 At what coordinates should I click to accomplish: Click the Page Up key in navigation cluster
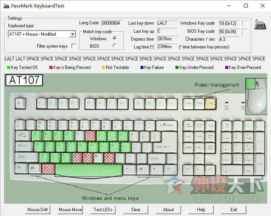tap(210, 137)
